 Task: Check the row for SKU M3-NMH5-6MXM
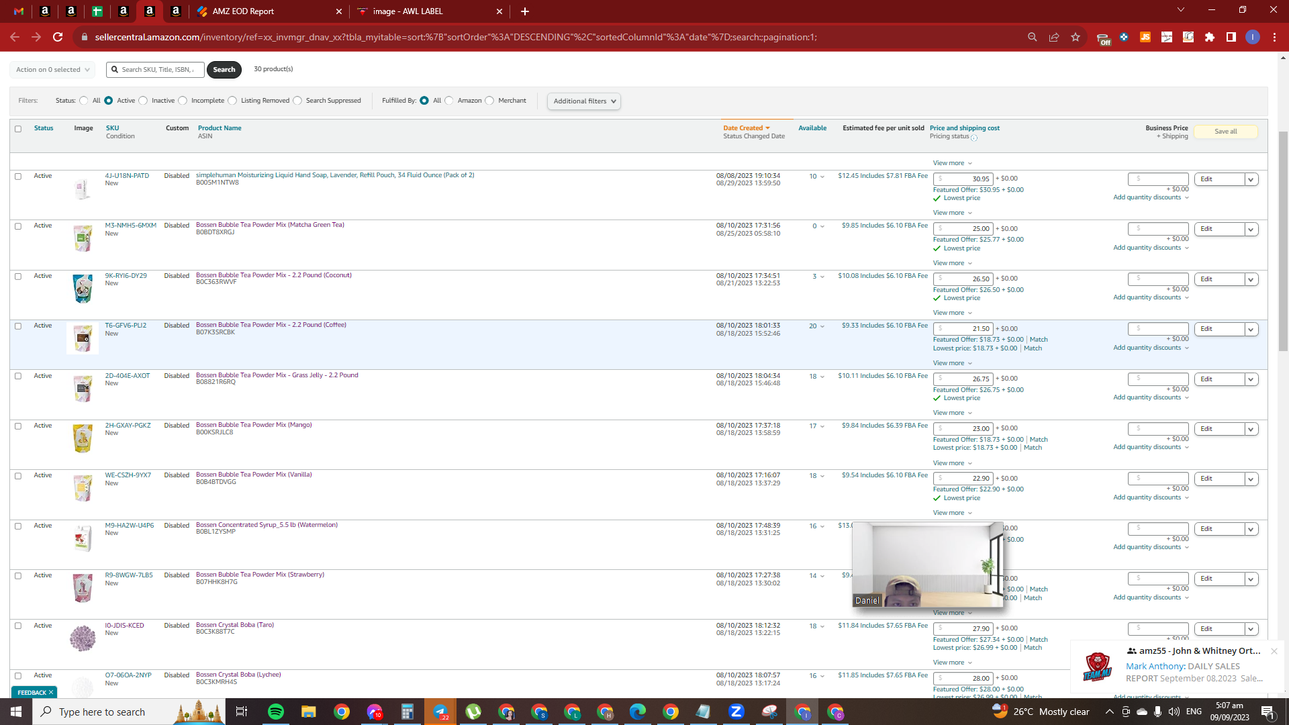(x=18, y=226)
